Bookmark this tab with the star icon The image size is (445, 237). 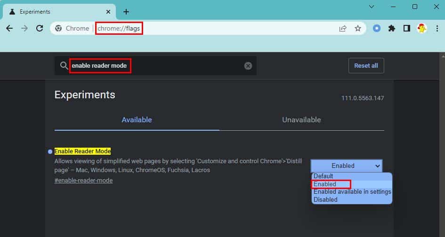pyautogui.click(x=358, y=28)
